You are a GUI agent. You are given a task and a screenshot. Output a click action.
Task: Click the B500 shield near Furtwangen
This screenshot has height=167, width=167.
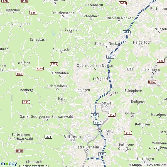click(x=19, y=151)
